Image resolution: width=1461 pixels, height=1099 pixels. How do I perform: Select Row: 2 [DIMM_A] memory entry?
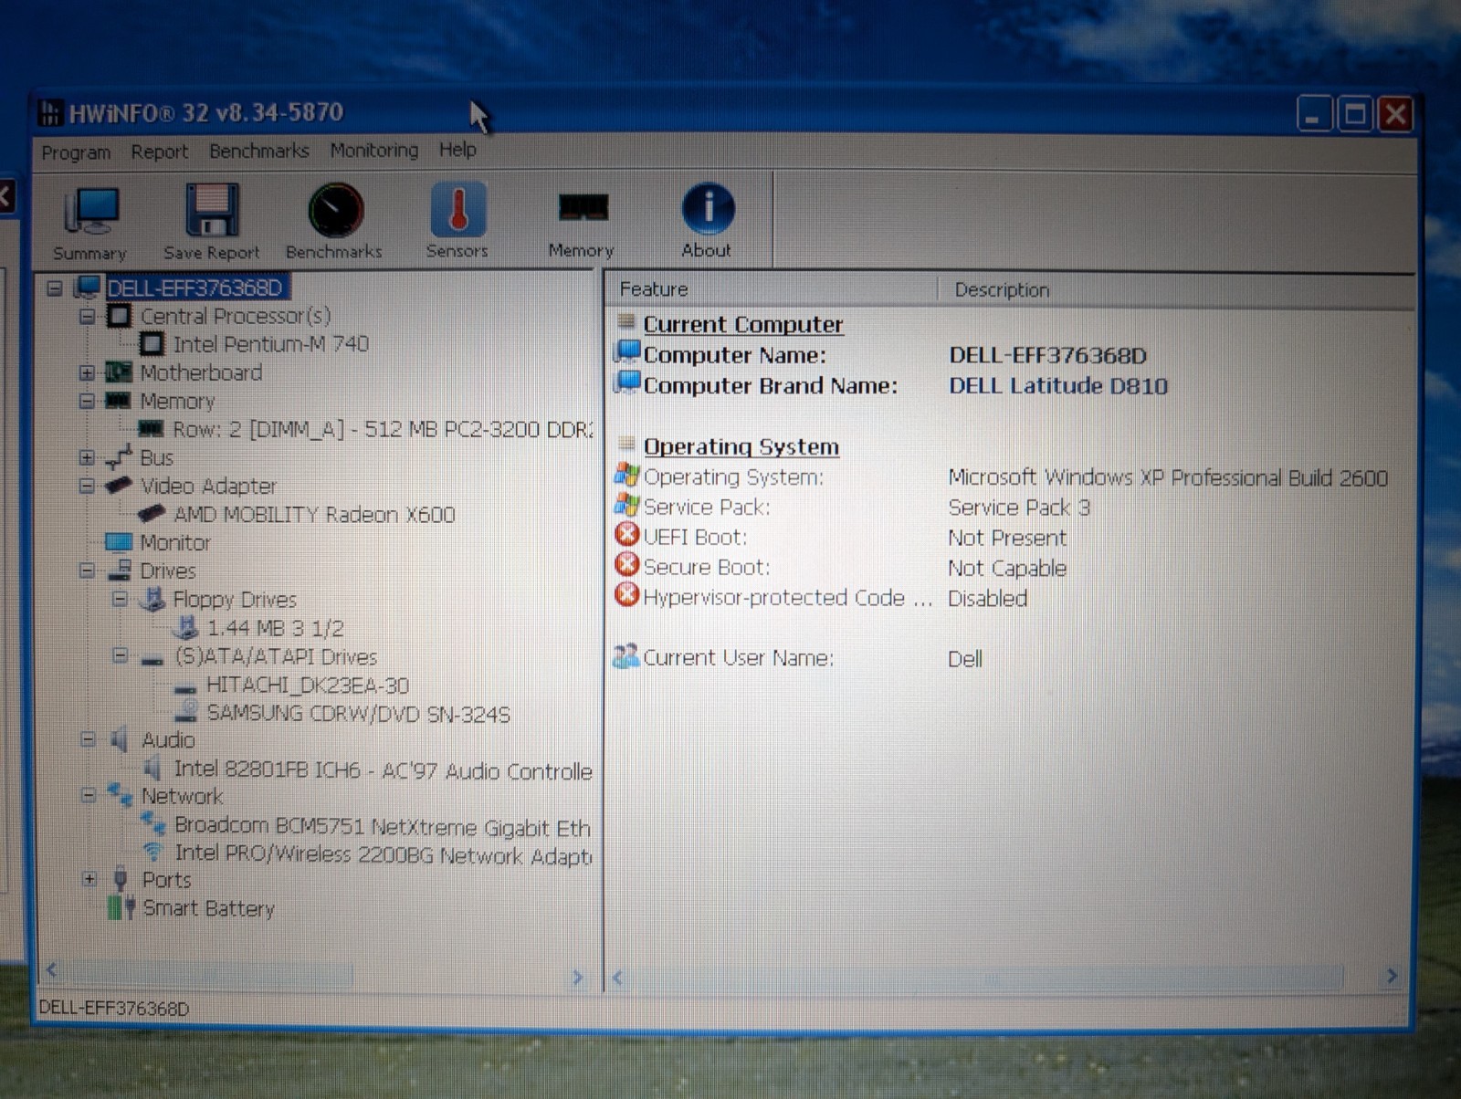pos(383,429)
